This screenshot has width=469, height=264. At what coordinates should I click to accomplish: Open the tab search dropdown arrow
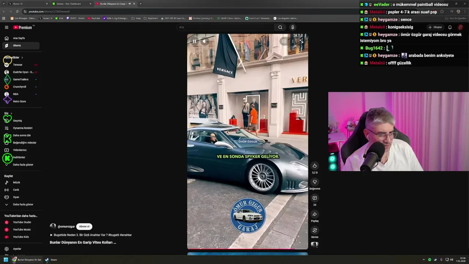(3, 4)
